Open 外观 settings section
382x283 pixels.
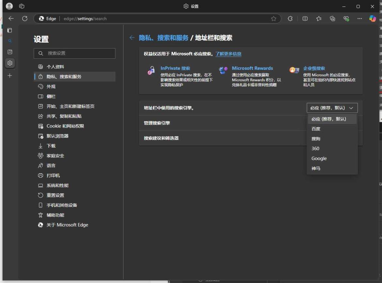coord(74,87)
